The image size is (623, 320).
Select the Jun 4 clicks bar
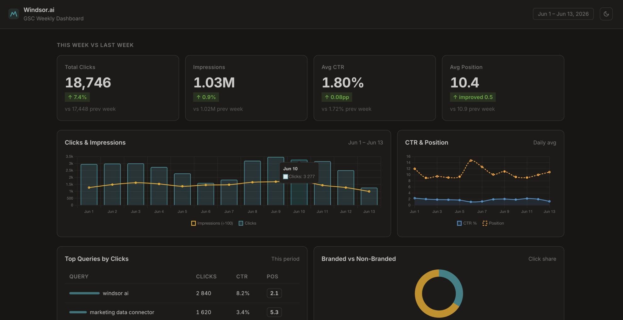(159, 186)
